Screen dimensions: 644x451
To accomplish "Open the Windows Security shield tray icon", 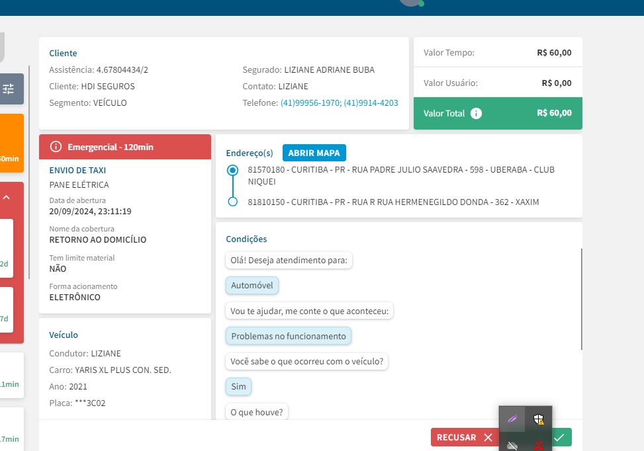I will [x=539, y=419].
